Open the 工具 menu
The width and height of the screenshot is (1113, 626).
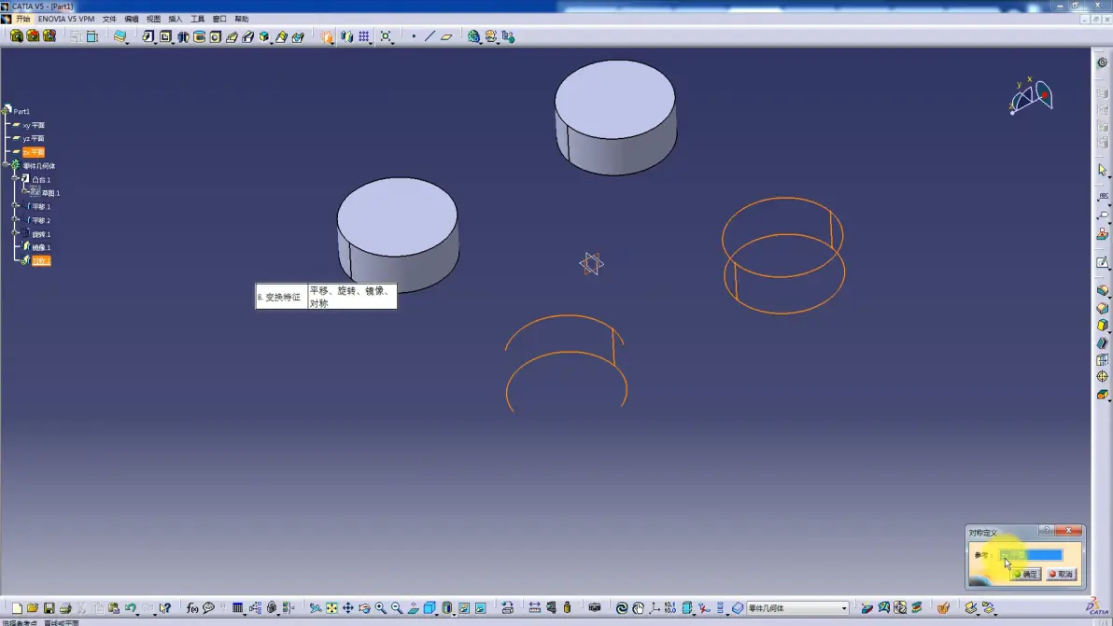pos(197,20)
